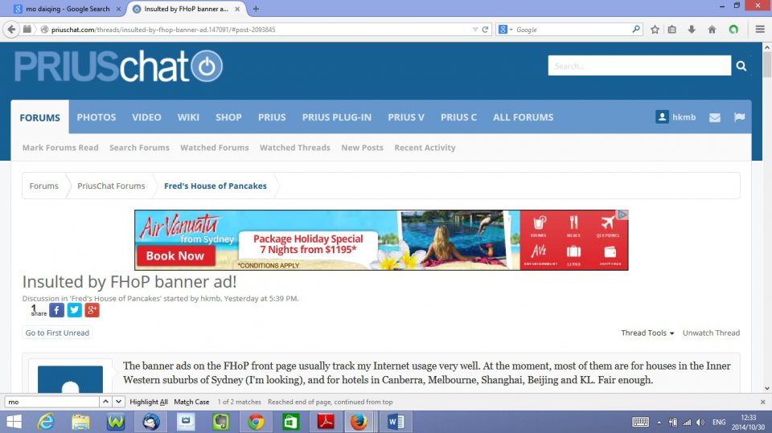Click Go to First Unread
This screenshot has width=772, height=433.
point(57,333)
